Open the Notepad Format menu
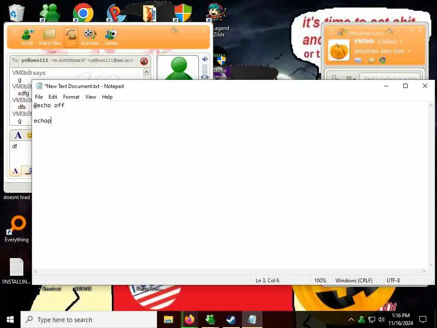437x328 pixels. (71, 97)
